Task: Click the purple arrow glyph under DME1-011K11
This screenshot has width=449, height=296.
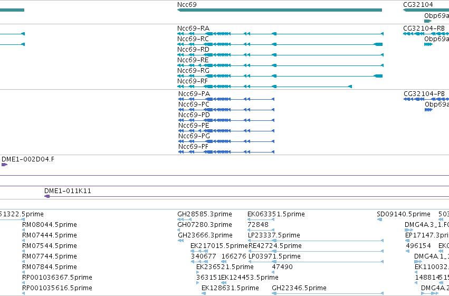Action: [47, 196]
